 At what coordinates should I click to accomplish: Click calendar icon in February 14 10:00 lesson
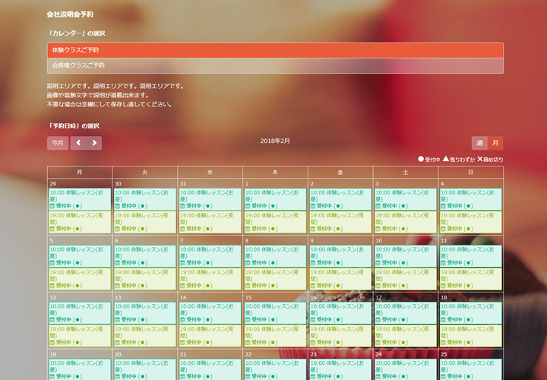(183, 320)
